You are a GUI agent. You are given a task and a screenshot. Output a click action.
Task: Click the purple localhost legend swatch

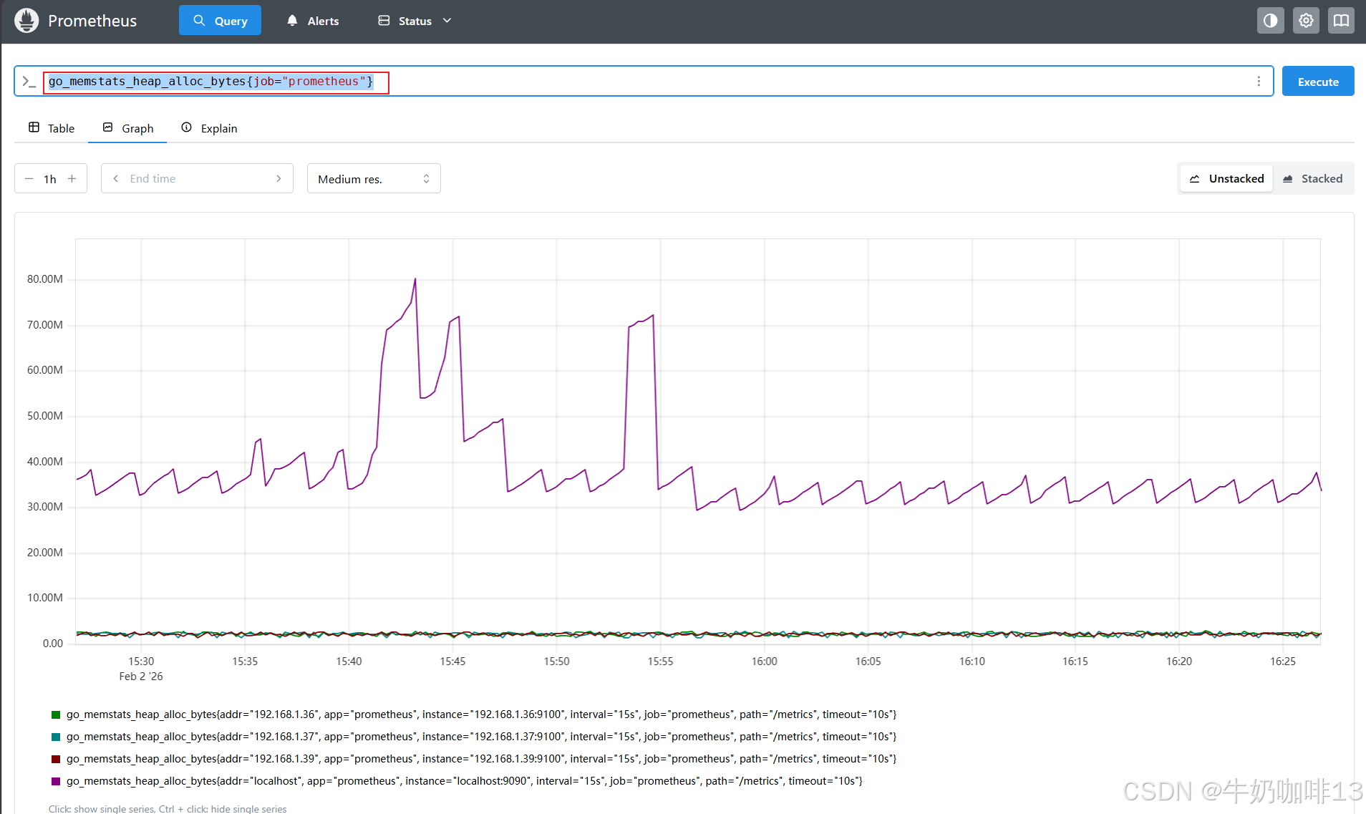point(56,781)
